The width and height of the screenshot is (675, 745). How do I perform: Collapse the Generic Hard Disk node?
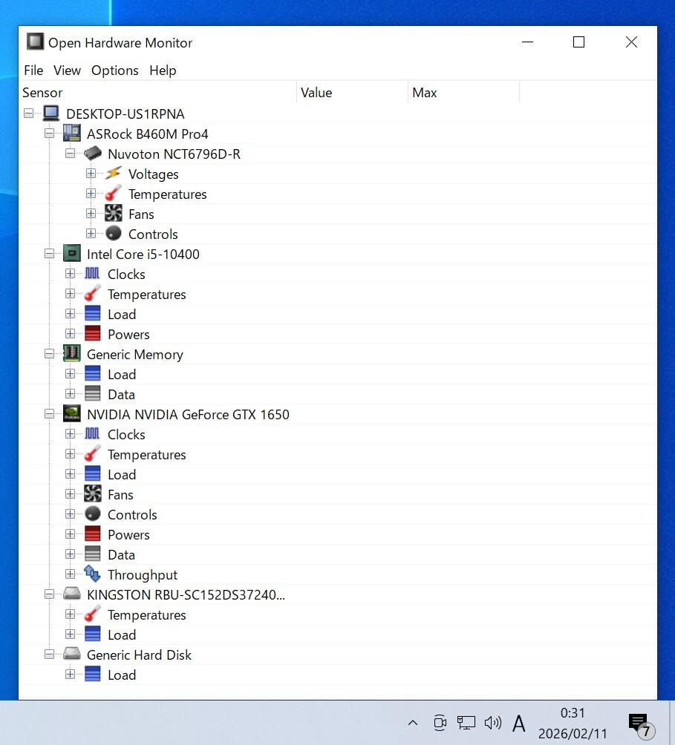click(x=50, y=654)
